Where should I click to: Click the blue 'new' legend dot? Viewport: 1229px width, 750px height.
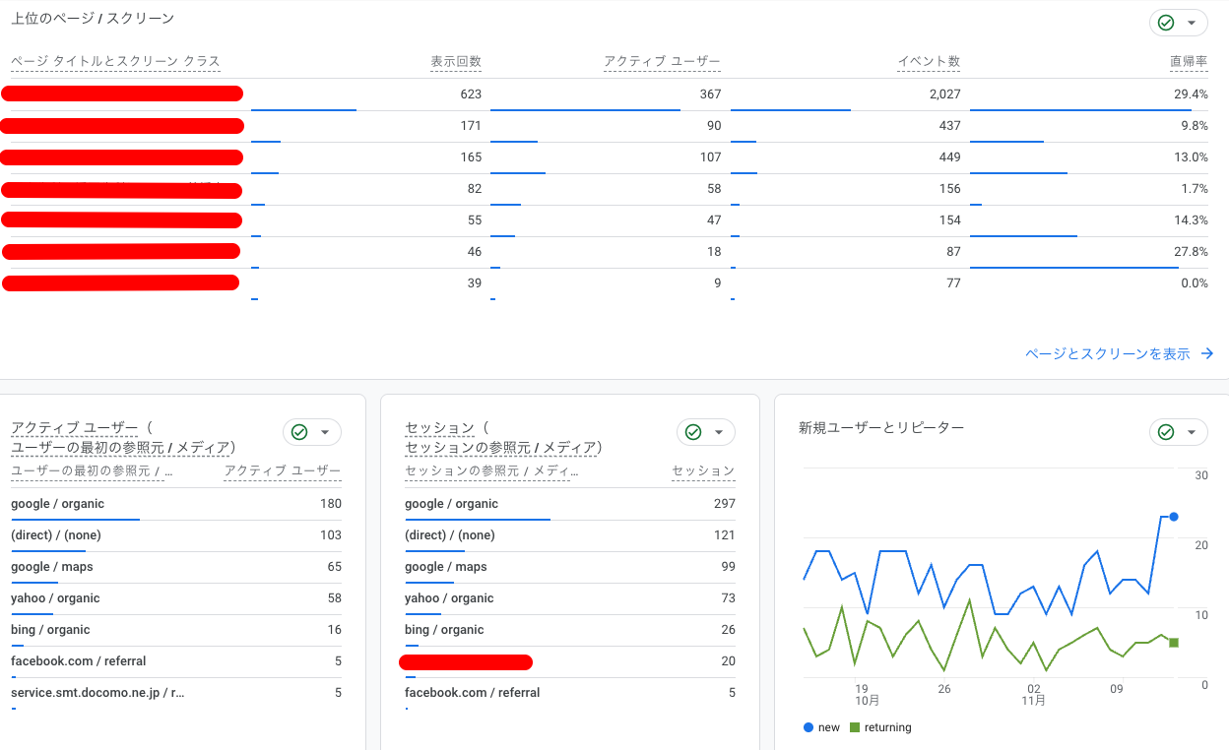(809, 727)
